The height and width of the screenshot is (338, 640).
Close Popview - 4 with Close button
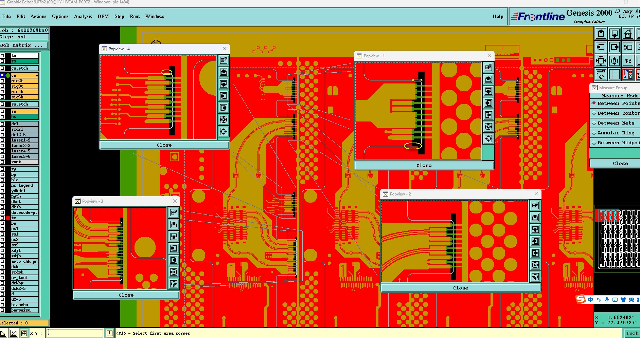pos(164,145)
